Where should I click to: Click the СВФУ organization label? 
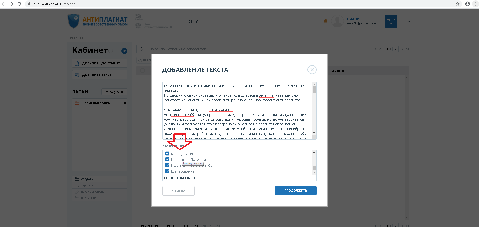(193, 21)
